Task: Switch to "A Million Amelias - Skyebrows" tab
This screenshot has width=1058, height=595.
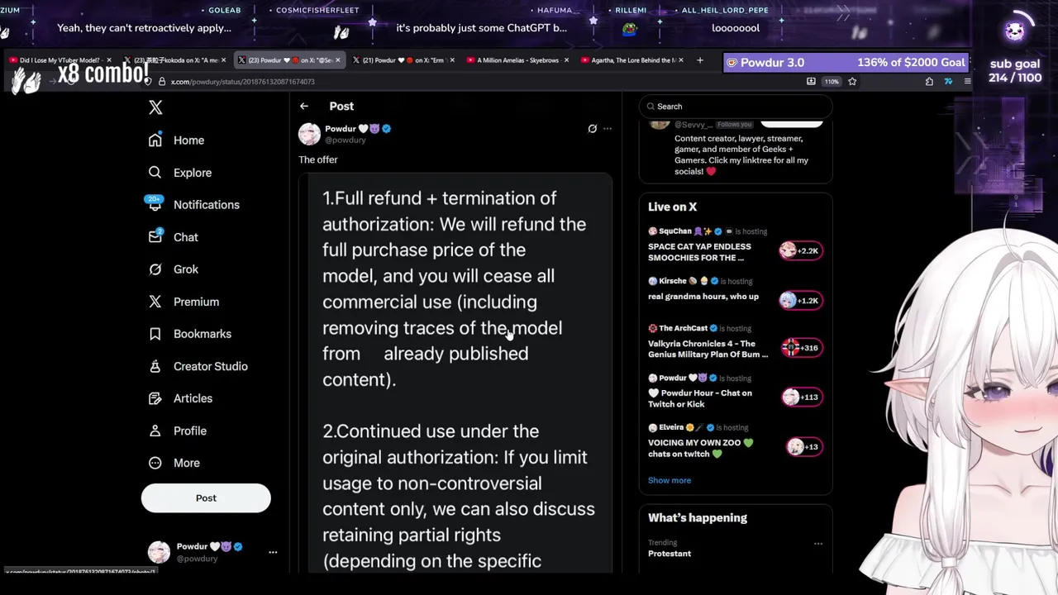Action: tap(517, 60)
